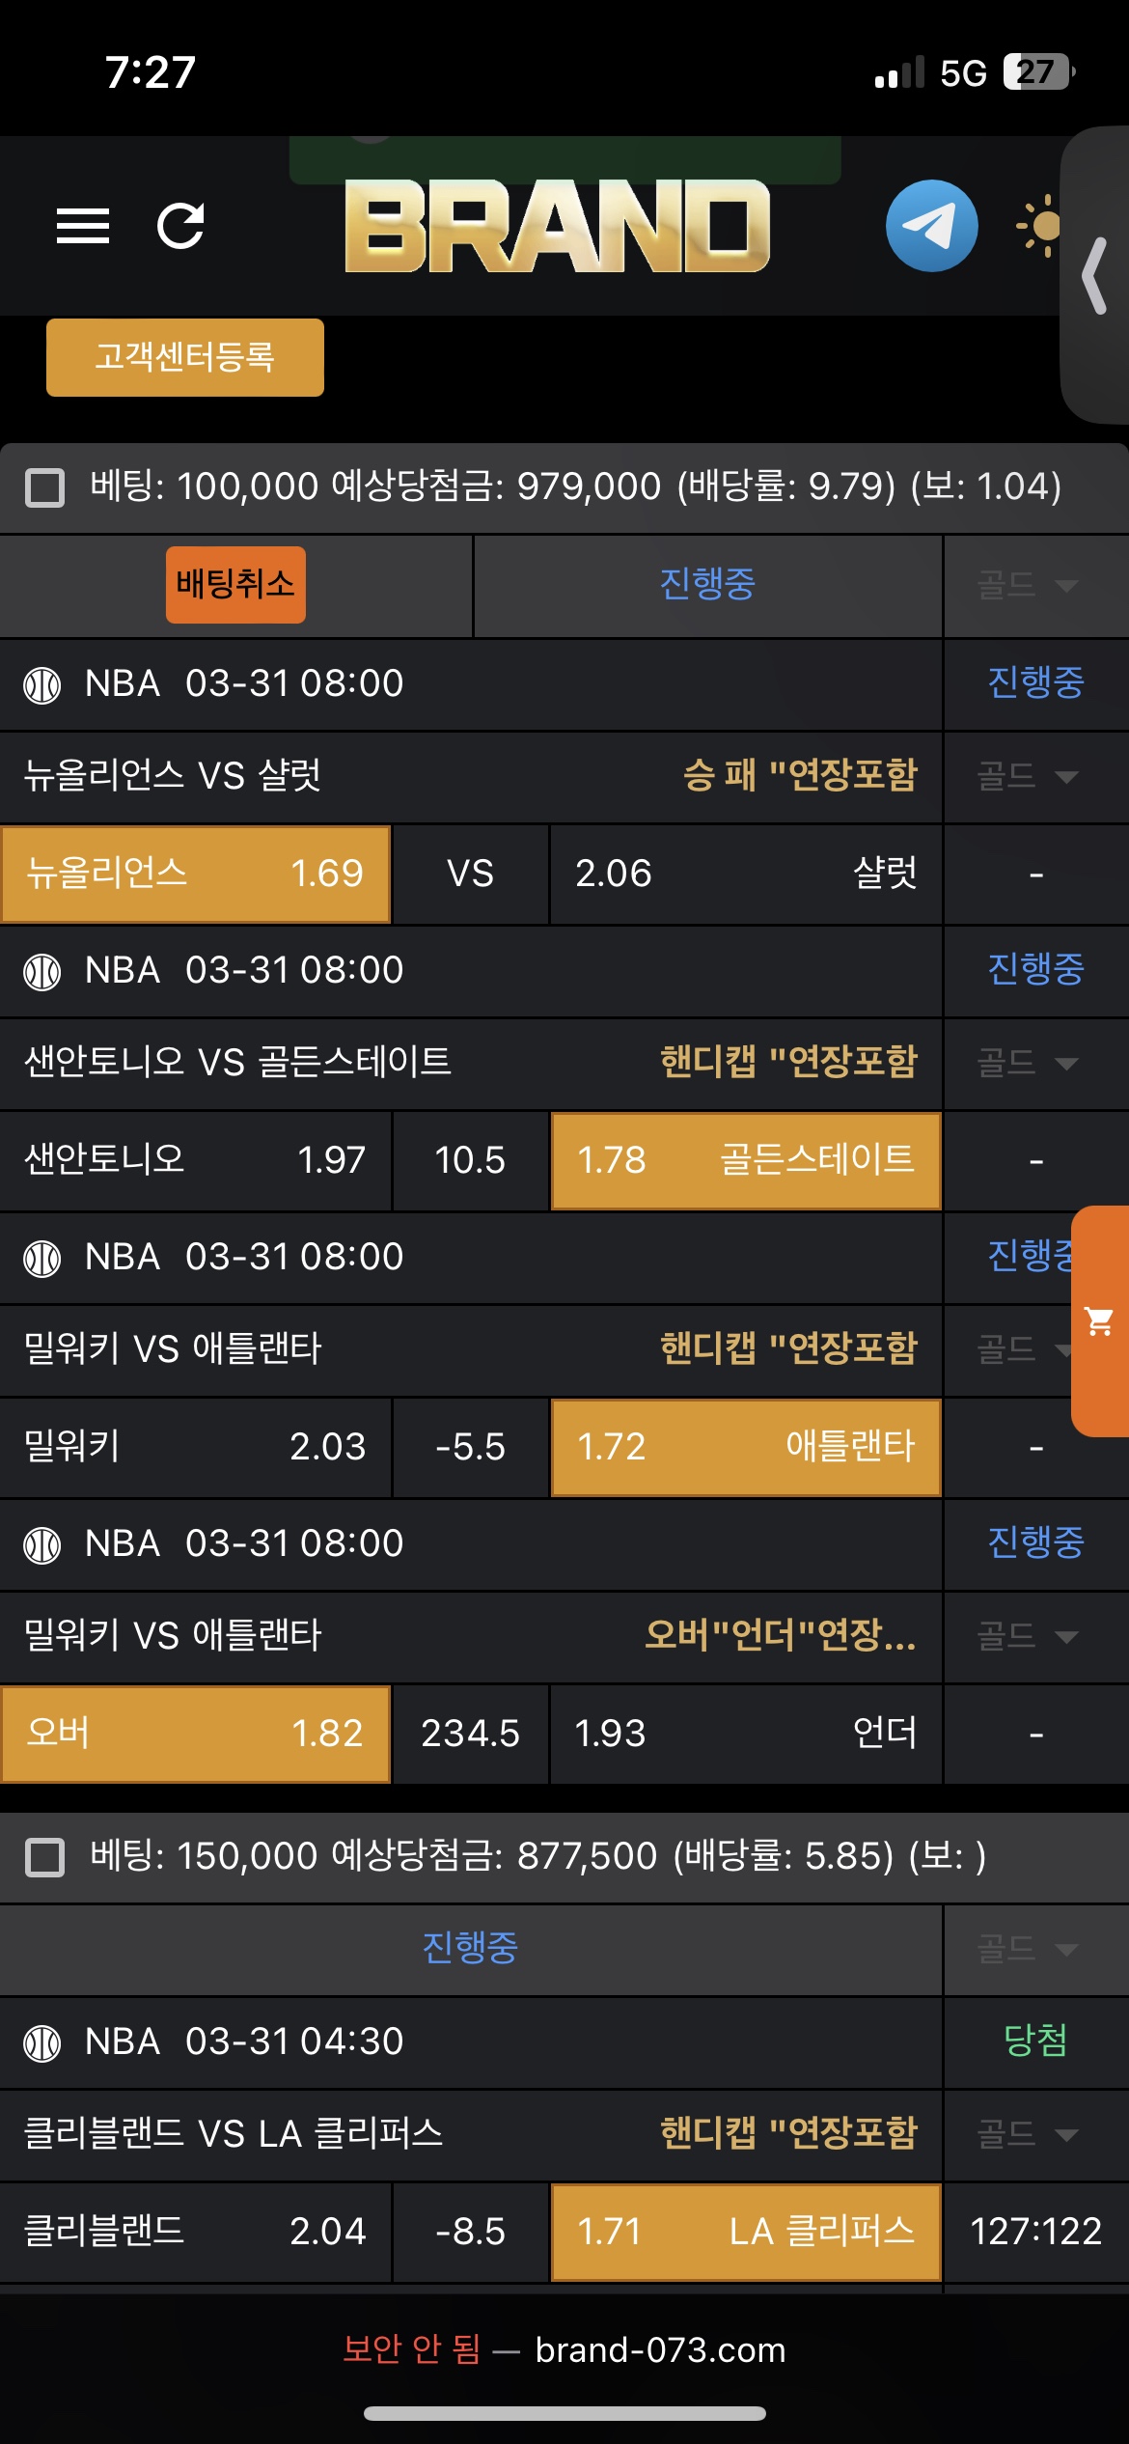Toggle the sun theme icon

click(1040, 226)
